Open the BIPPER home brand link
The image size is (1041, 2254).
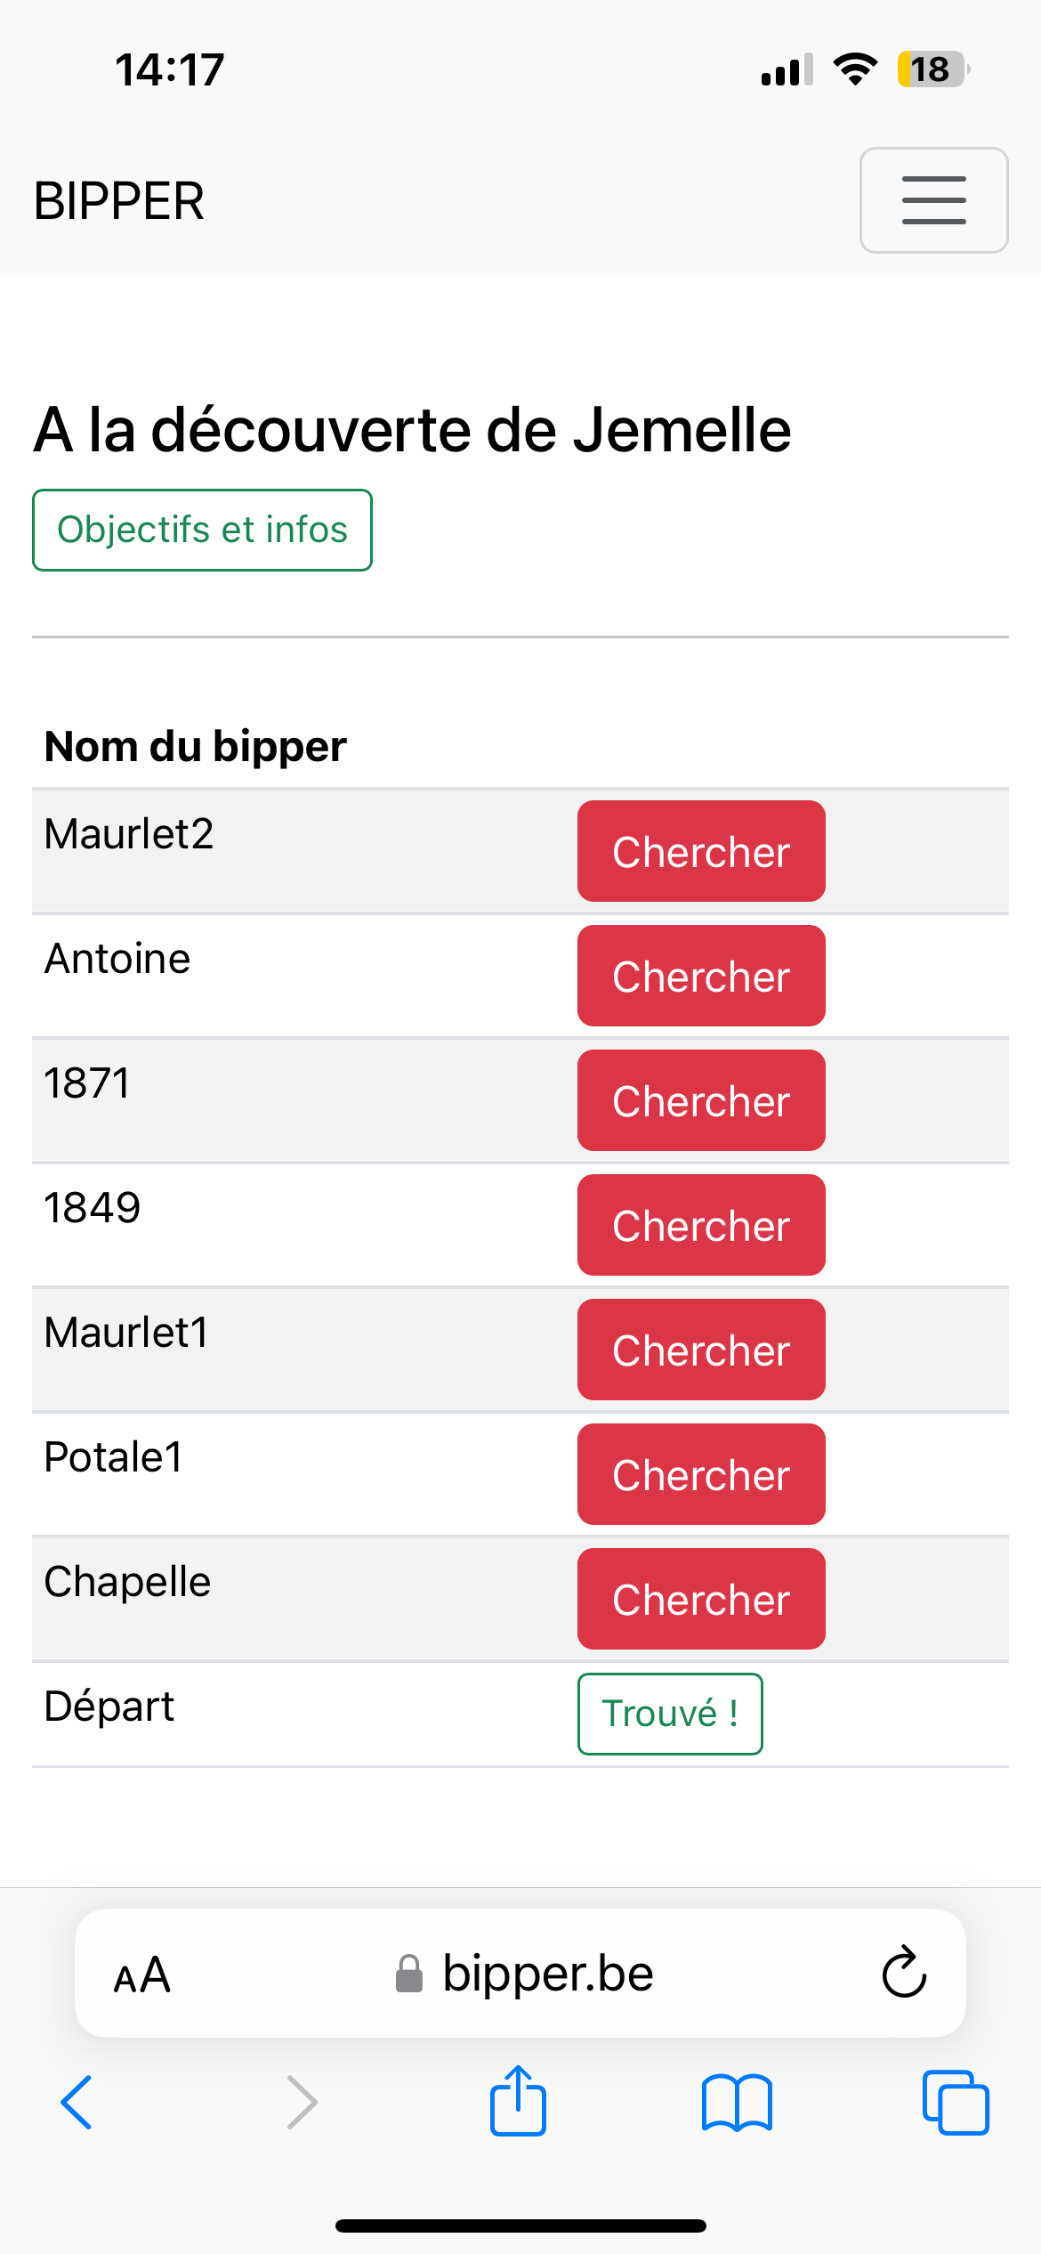(119, 201)
